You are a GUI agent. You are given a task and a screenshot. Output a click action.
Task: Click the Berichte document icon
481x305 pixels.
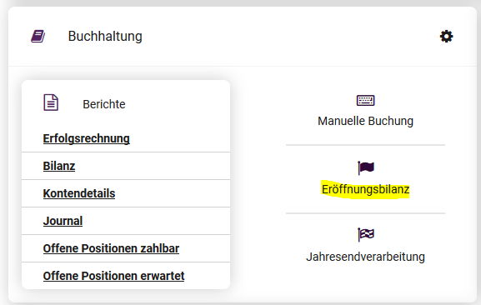[51, 102]
